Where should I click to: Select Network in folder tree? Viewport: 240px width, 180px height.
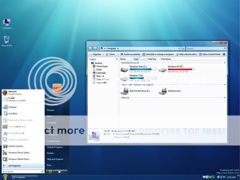pos(98,76)
